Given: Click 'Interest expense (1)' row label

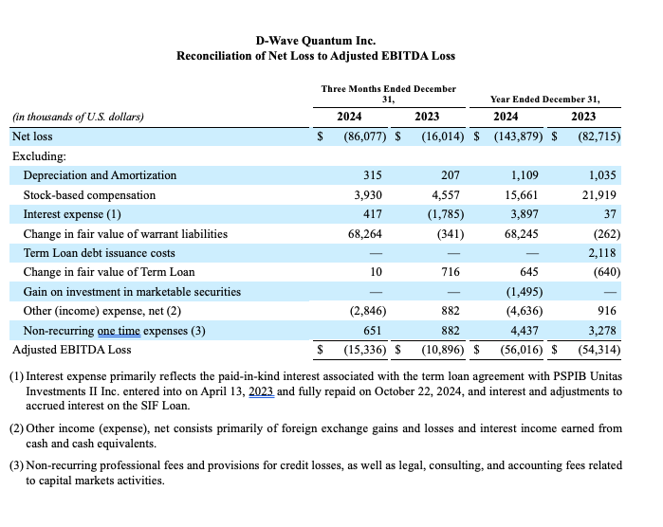Looking at the screenshot, I should (72, 214).
